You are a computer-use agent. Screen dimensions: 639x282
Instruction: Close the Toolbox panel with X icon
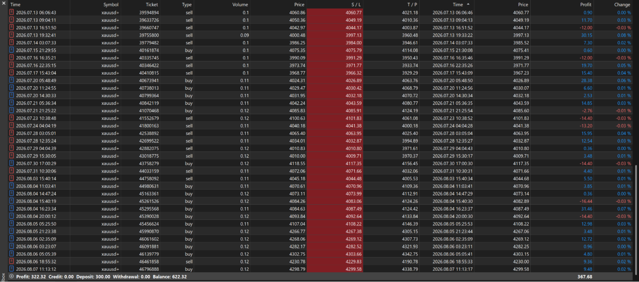click(x=3, y=3)
